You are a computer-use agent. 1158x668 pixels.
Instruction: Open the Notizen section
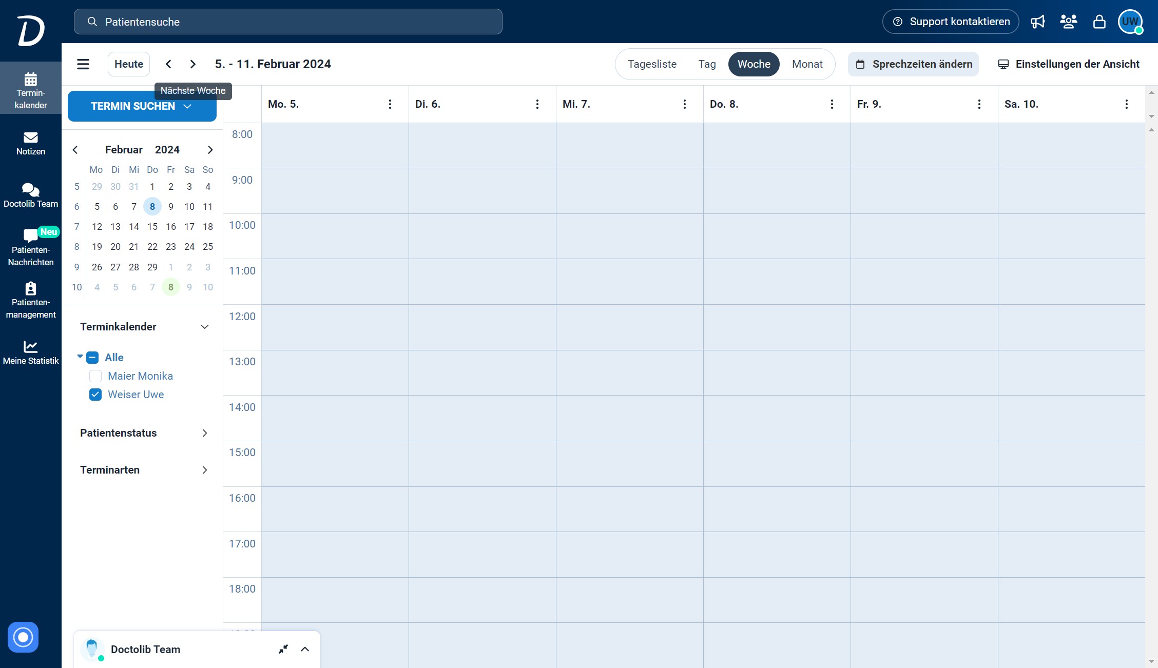(31, 143)
